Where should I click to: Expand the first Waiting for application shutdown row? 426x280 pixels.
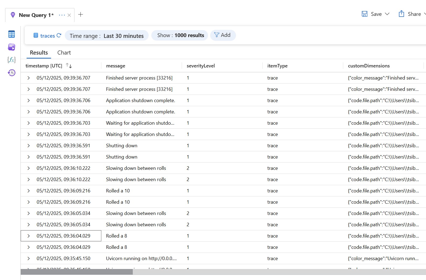pyautogui.click(x=28, y=123)
